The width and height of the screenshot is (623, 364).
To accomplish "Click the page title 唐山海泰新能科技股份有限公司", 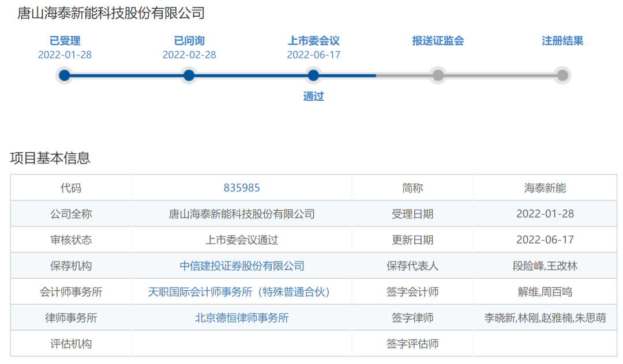I will click(111, 13).
